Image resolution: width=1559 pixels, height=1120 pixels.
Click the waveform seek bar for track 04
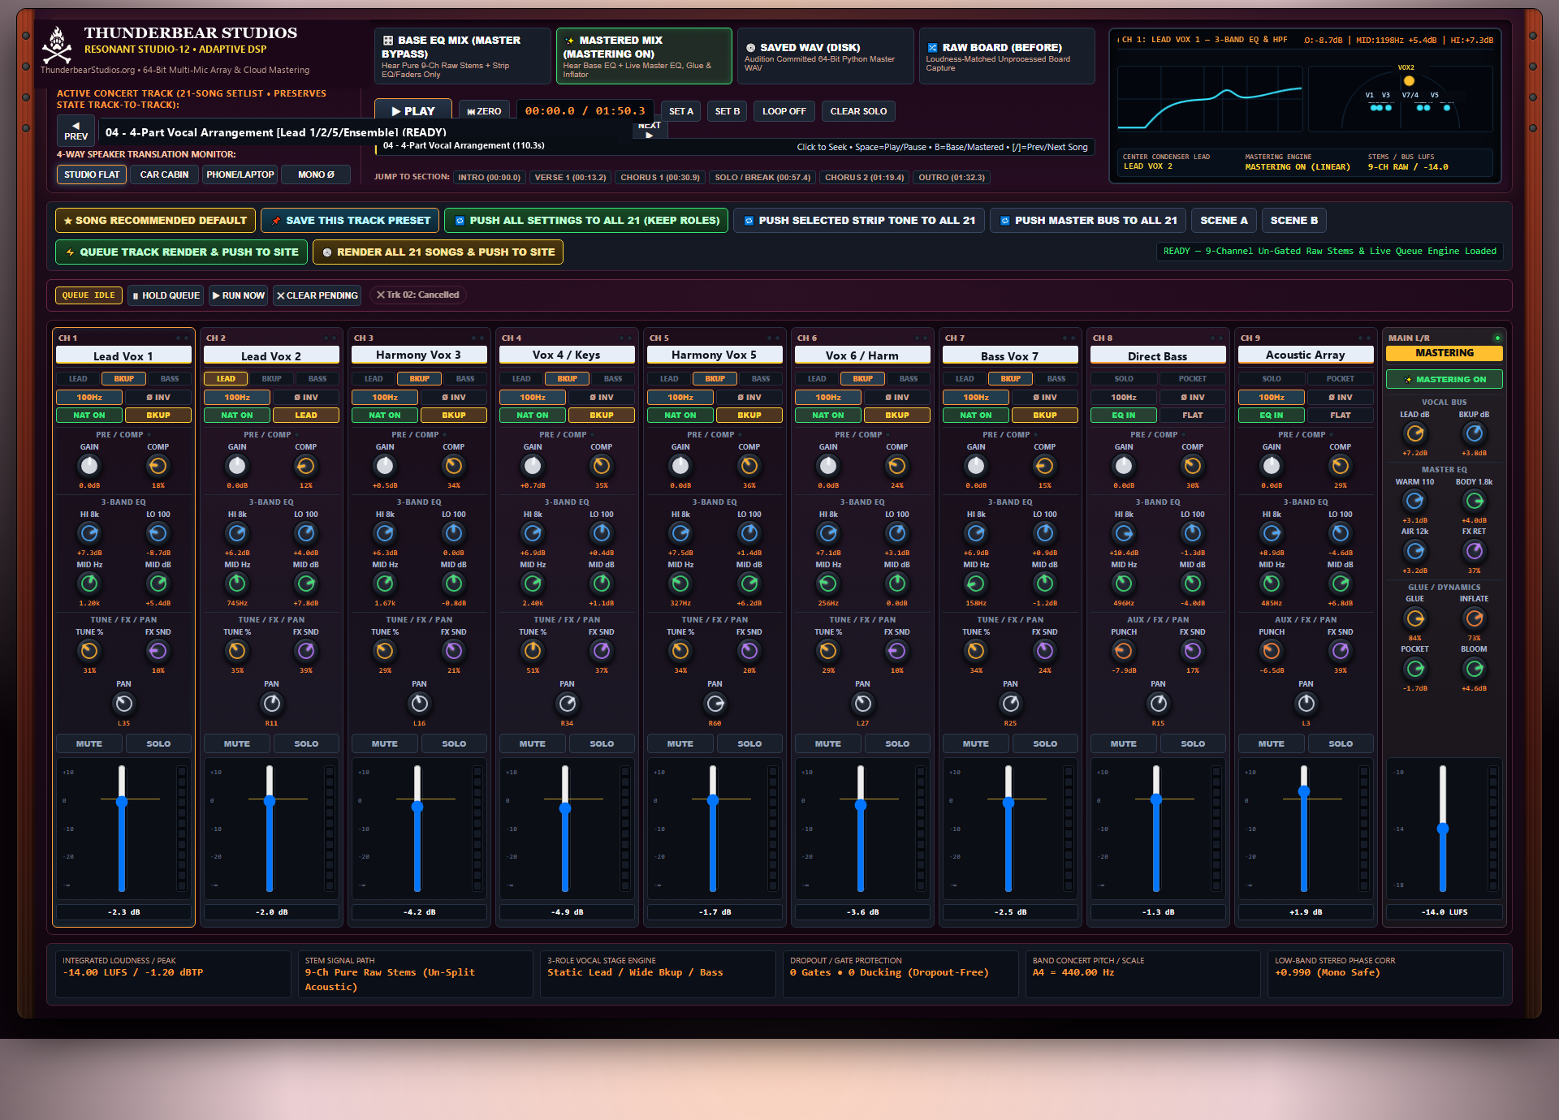click(x=735, y=147)
